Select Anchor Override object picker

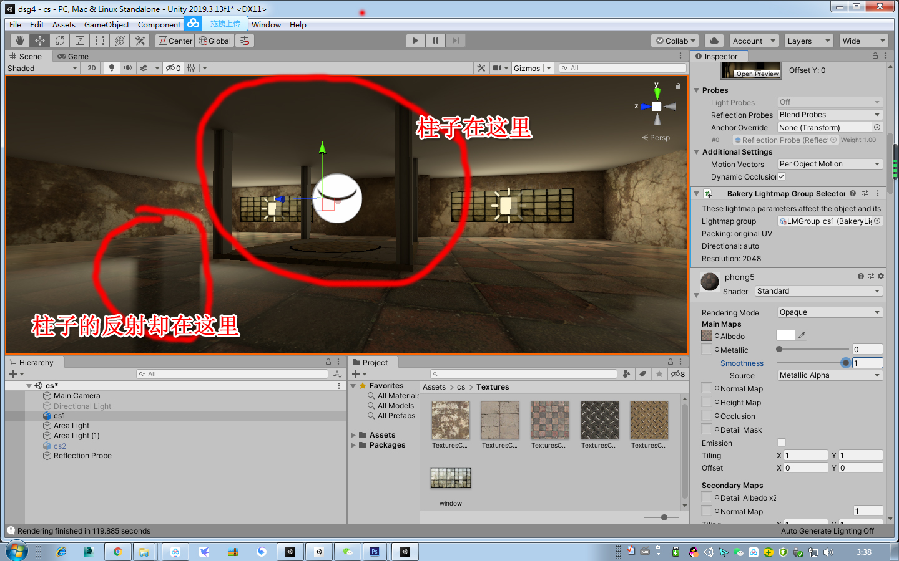click(877, 127)
